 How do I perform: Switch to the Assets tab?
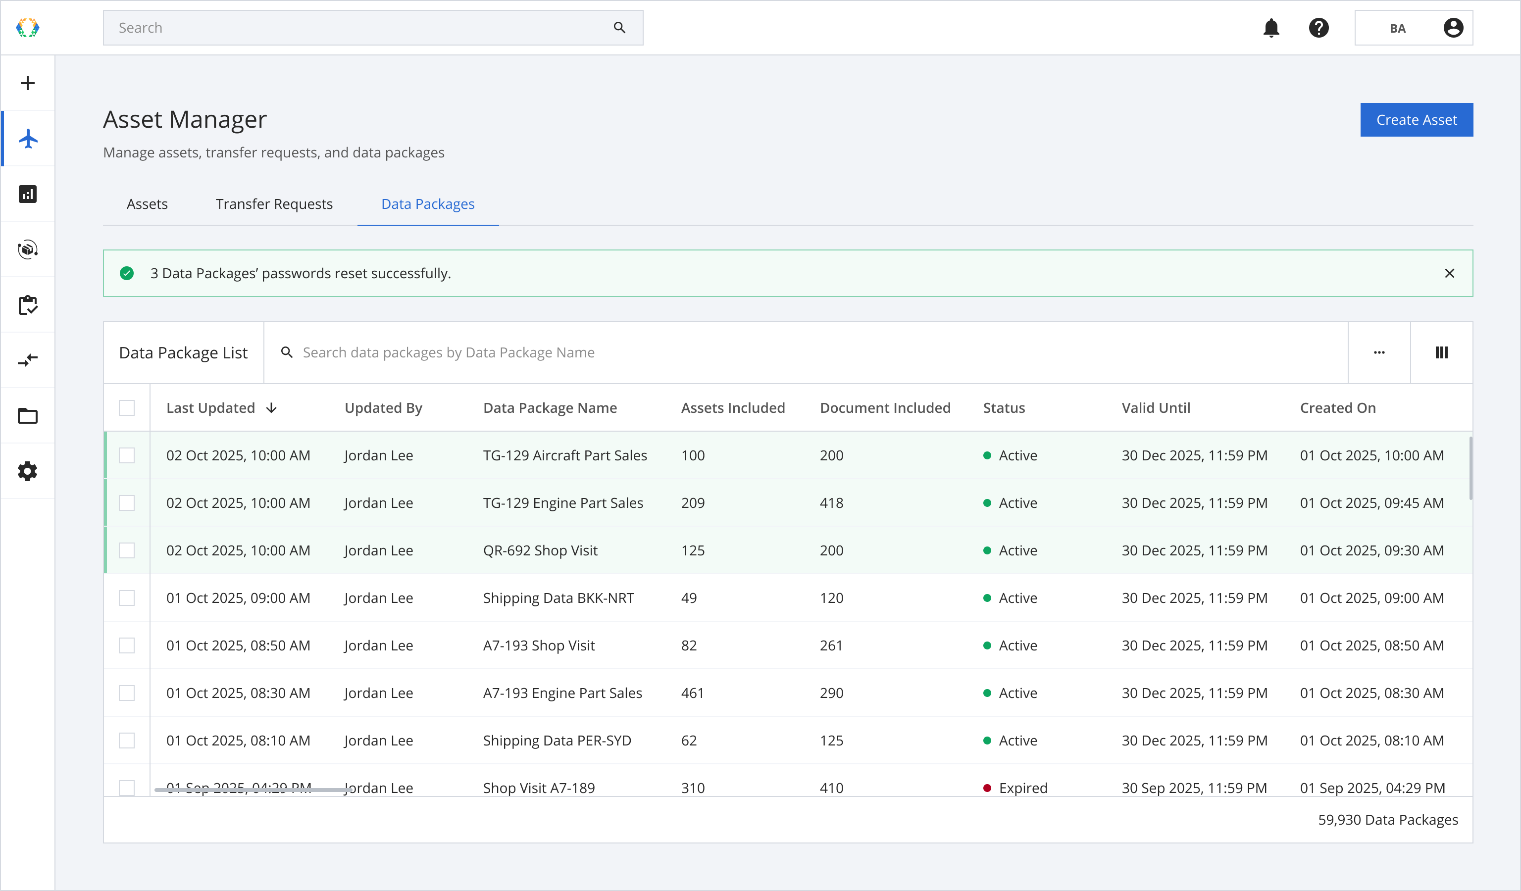147,204
